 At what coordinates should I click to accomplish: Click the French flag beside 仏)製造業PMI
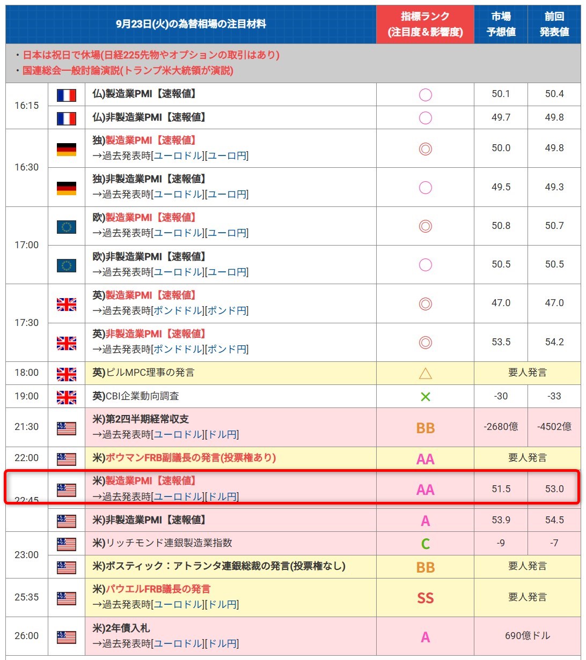pos(67,95)
